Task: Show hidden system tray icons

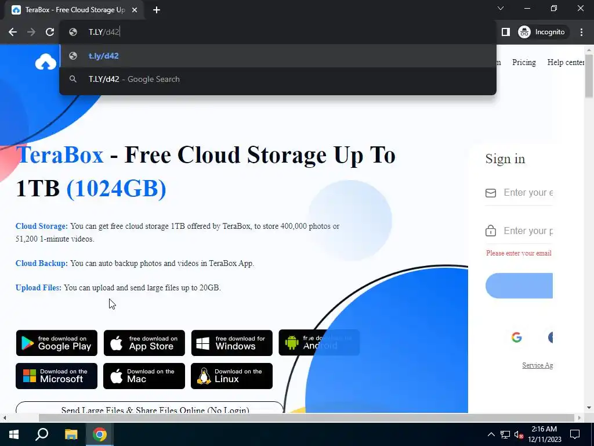Action: pyautogui.click(x=491, y=434)
